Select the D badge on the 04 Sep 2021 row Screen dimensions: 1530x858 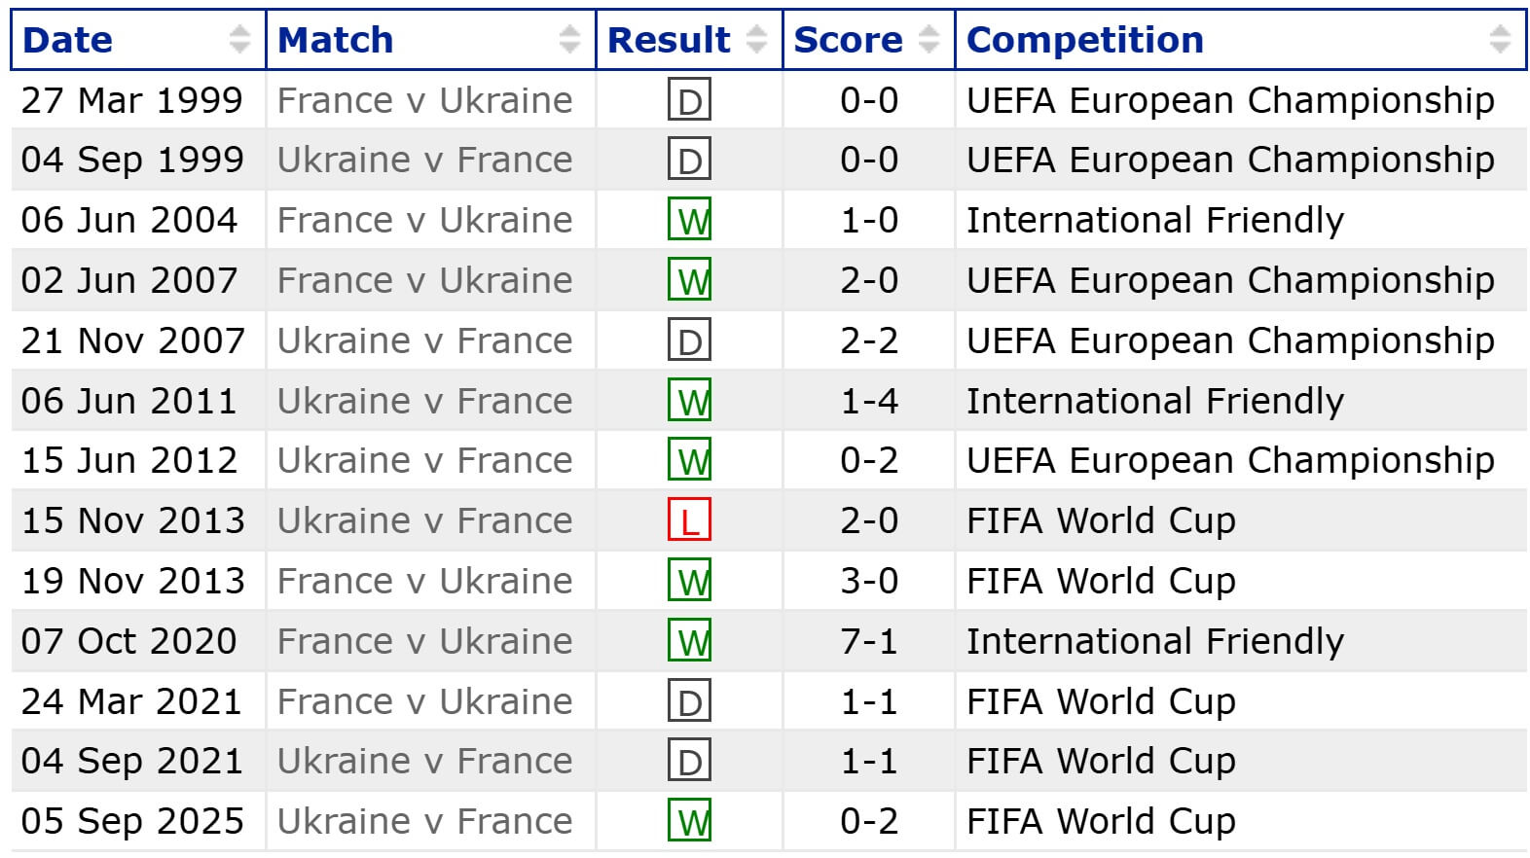688,760
